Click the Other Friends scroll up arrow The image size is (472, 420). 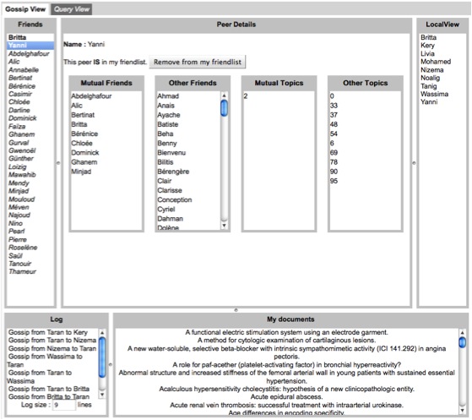(x=224, y=95)
